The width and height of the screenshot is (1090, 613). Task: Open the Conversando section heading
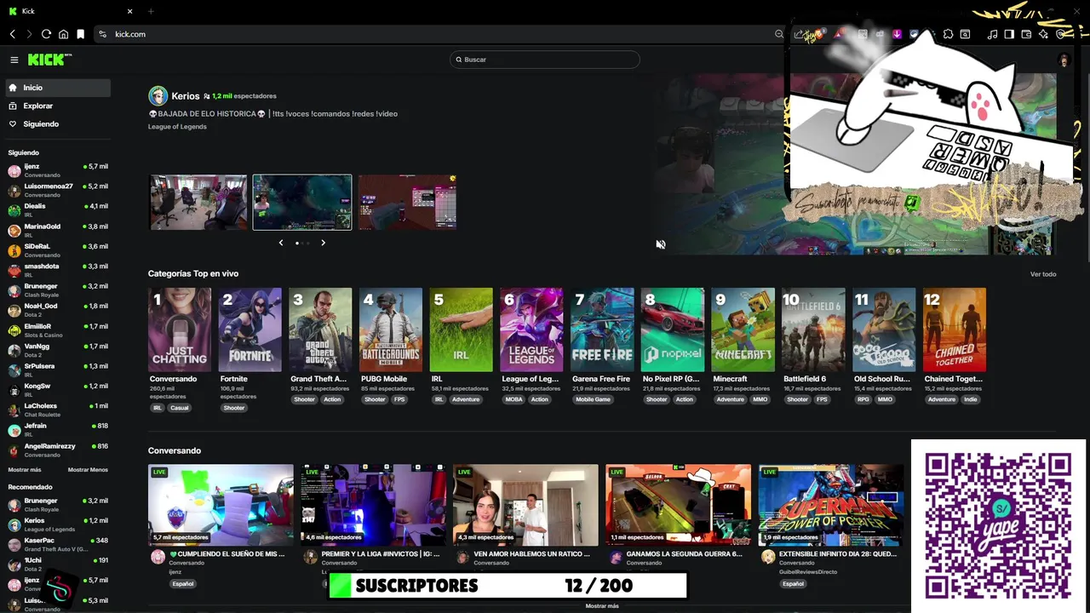175,450
